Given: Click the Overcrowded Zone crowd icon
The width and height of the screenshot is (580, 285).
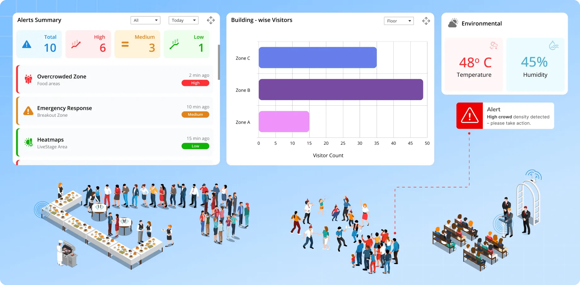Looking at the screenshot, I should pyautogui.click(x=28, y=79).
